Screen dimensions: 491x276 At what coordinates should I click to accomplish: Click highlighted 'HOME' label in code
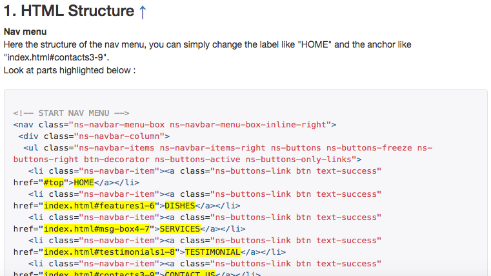pyautogui.click(x=84, y=182)
